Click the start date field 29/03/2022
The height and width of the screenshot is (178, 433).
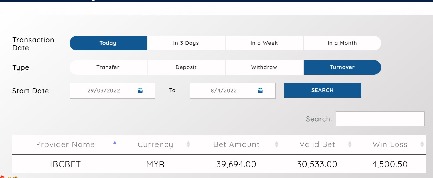click(x=104, y=91)
